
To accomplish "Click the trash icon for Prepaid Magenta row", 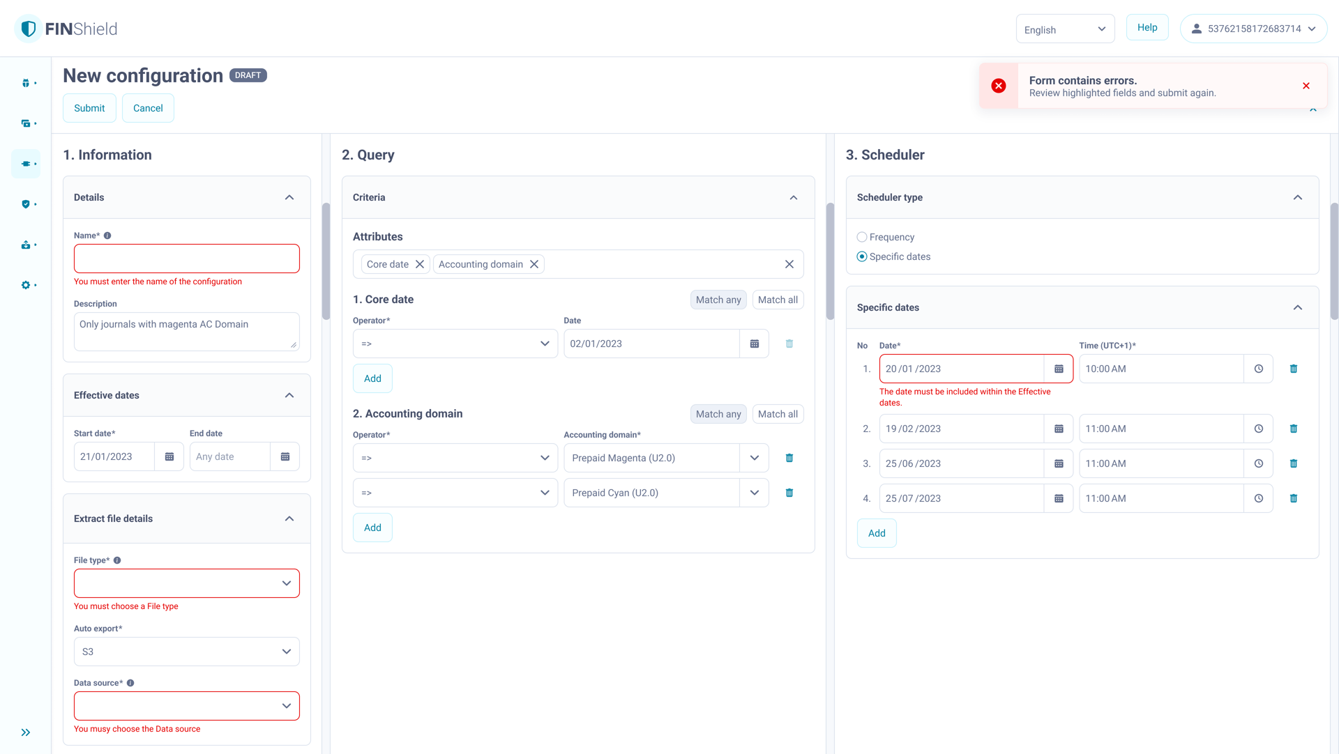I will [x=789, y=458].
